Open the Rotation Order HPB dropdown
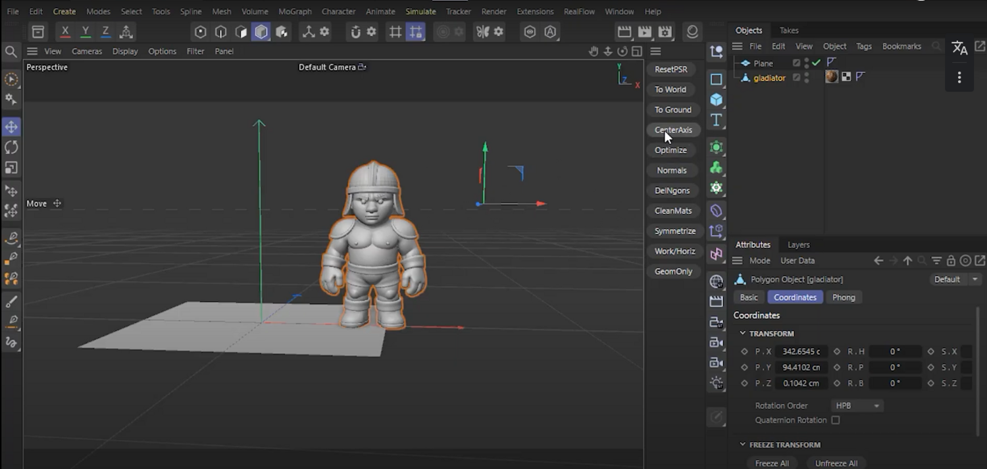Screen dimensions: 987x469 [857, 406]
